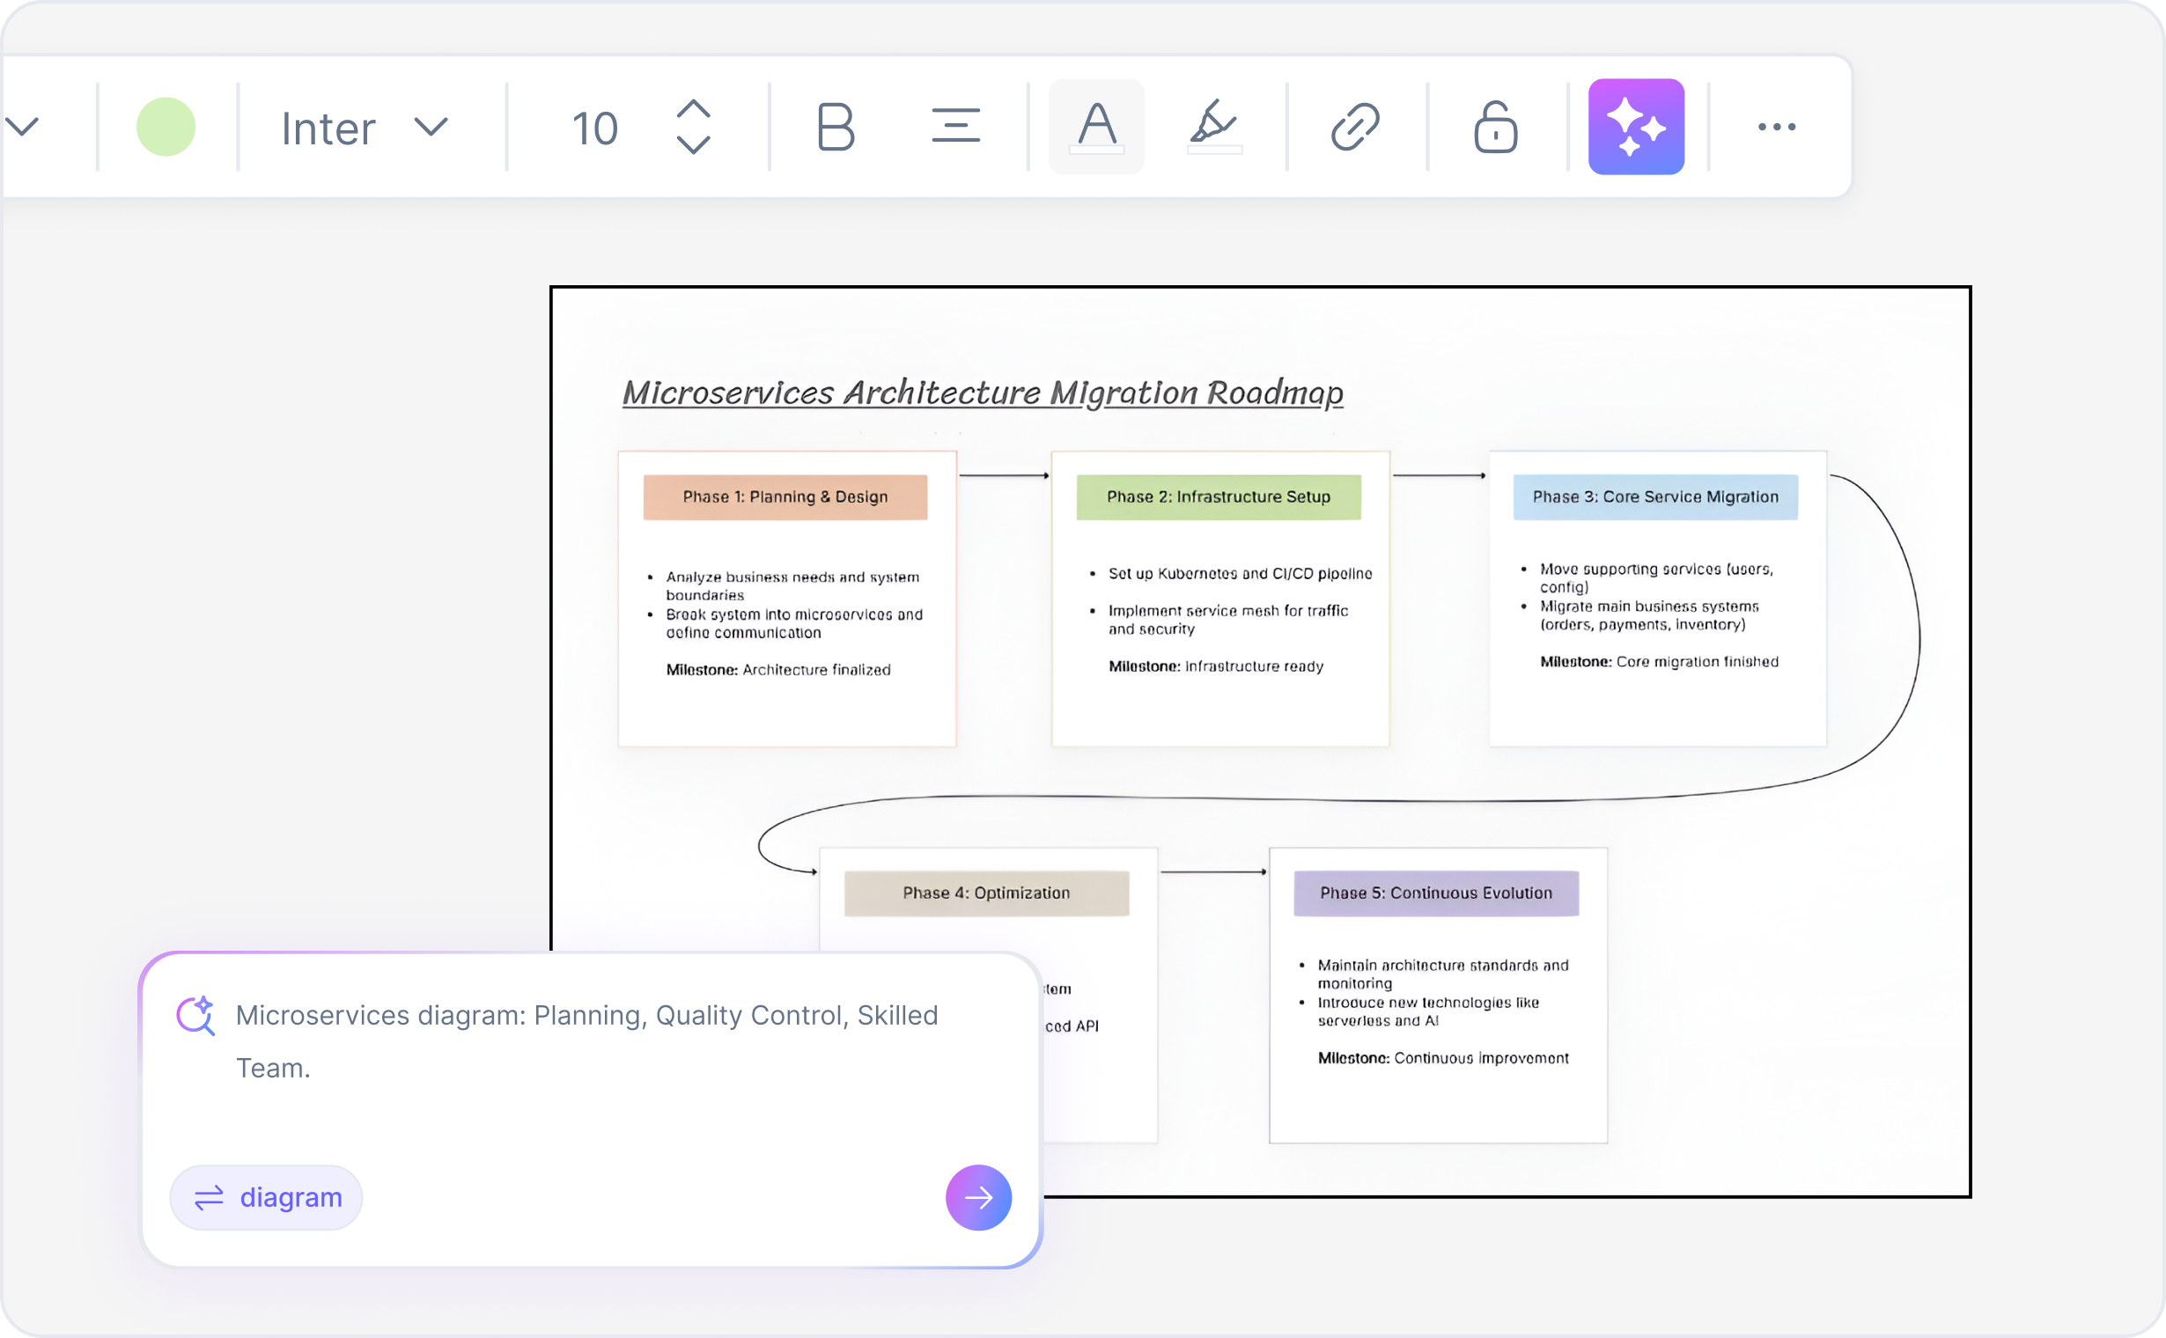Toggle the lock on the selected object

(x=1495, y=127)
